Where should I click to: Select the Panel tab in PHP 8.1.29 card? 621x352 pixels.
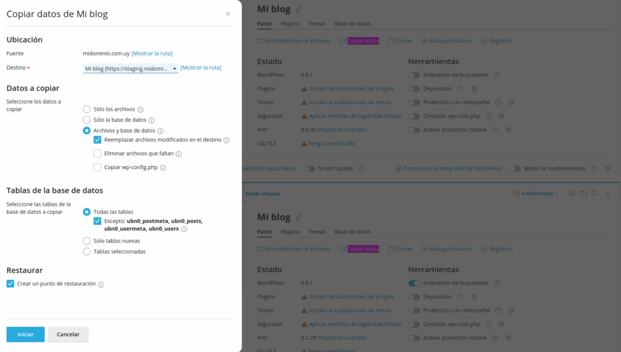pyautogui.click(x=264, y=232)
